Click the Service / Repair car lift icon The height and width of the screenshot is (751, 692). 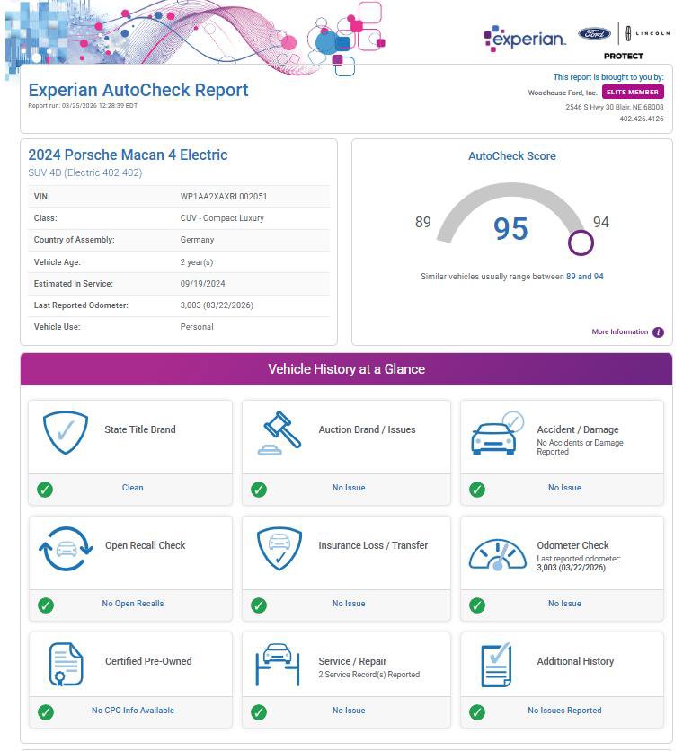click(x=278, y=664)
